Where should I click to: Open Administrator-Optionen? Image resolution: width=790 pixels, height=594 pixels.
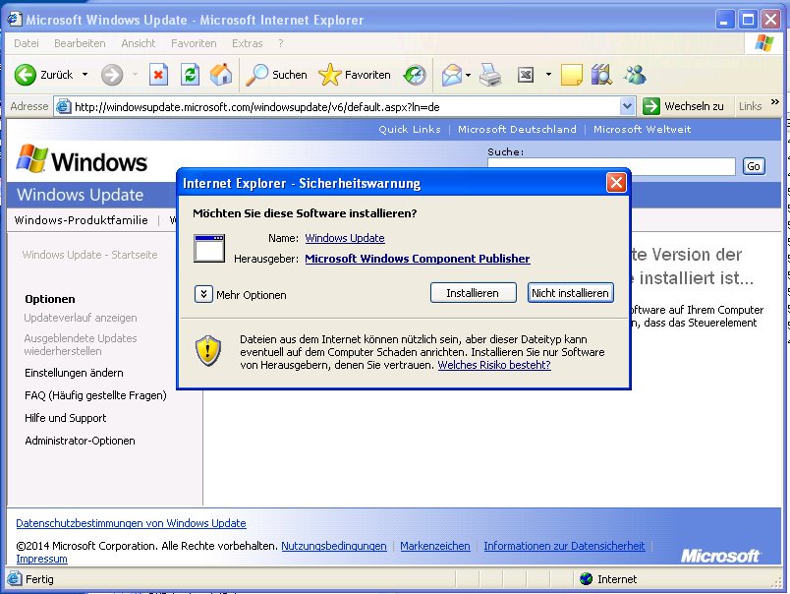click(81, 441)
